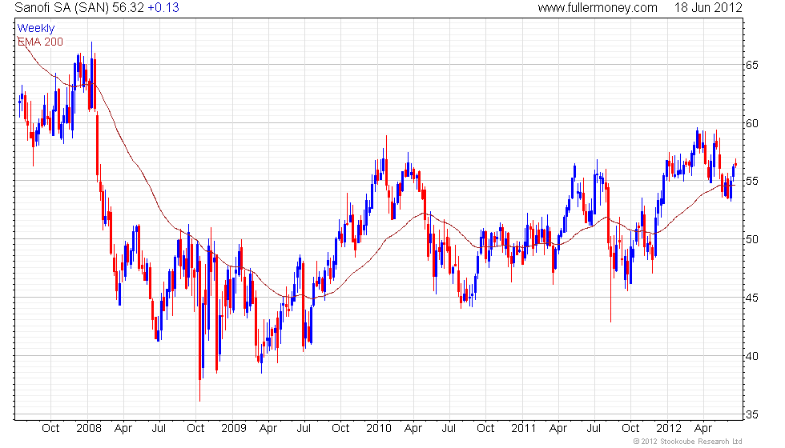This screenshot has width=785, height=448.
Task: Click the 50 price level on right axis
Action: coord(751,239)
